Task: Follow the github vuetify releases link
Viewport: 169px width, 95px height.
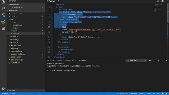Action: 94,30
